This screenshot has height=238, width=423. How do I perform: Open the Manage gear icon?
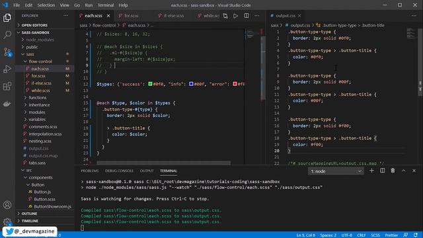[7, 222]
